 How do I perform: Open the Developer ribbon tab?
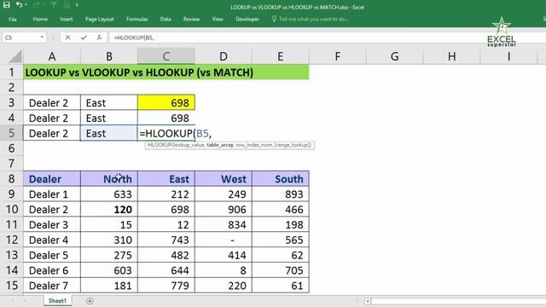point(247,19)
